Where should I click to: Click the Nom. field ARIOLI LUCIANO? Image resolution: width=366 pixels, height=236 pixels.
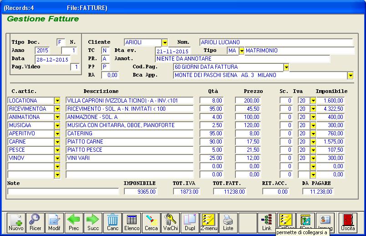276,42
